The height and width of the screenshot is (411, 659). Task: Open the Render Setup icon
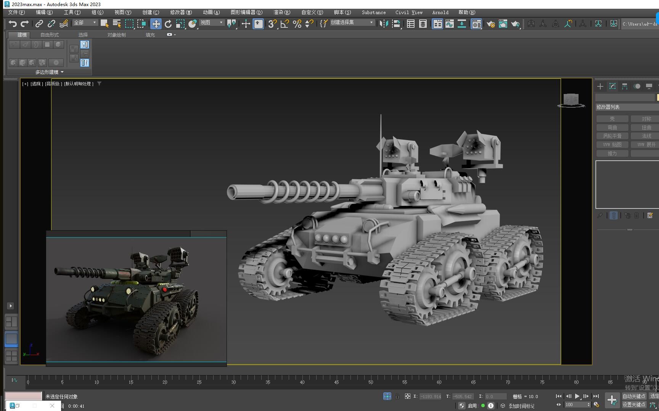point(491,24)
